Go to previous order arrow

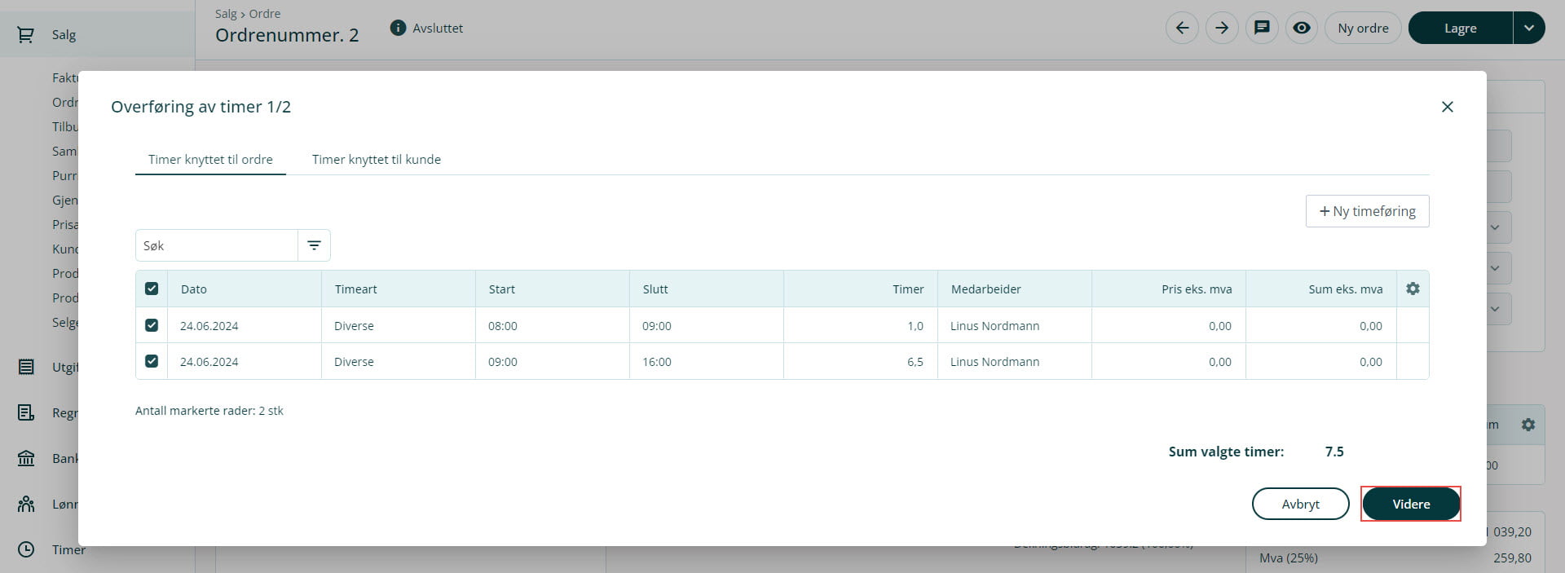tap(1182, 28)
